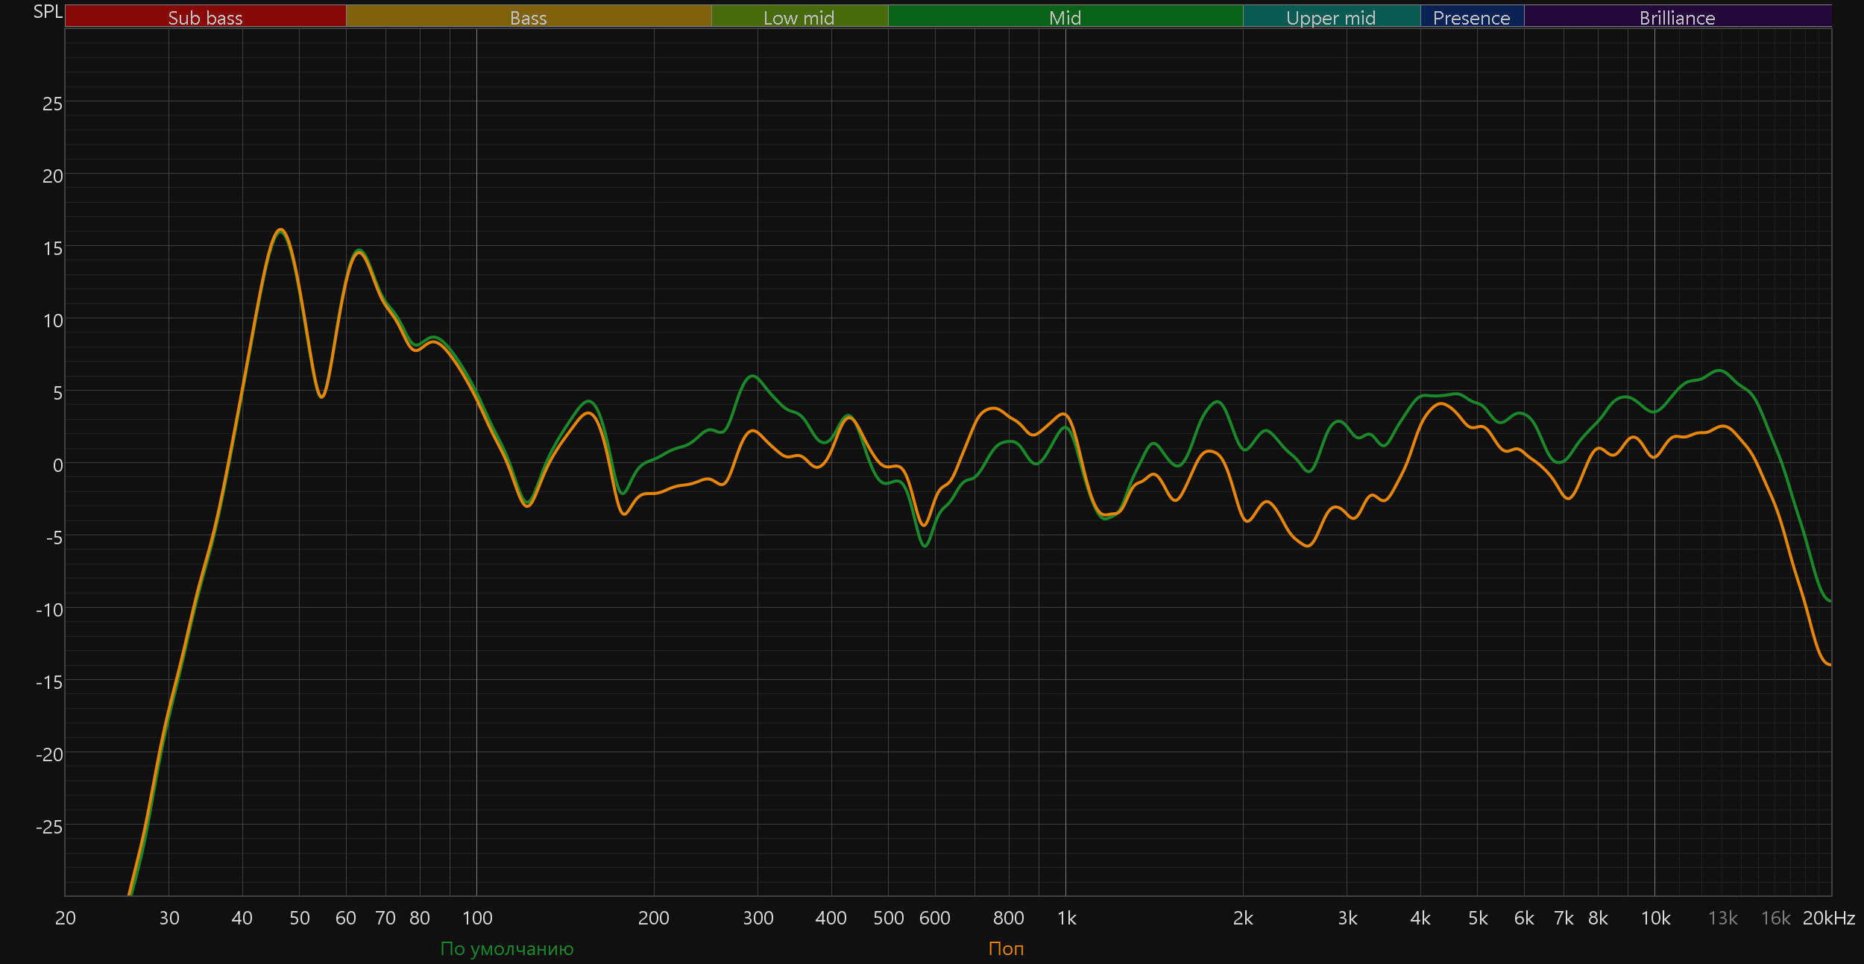This screenshot has height=964, width=1864.
Task: Toggle the orange Поп legend entry
Action: coord(1006,948)
